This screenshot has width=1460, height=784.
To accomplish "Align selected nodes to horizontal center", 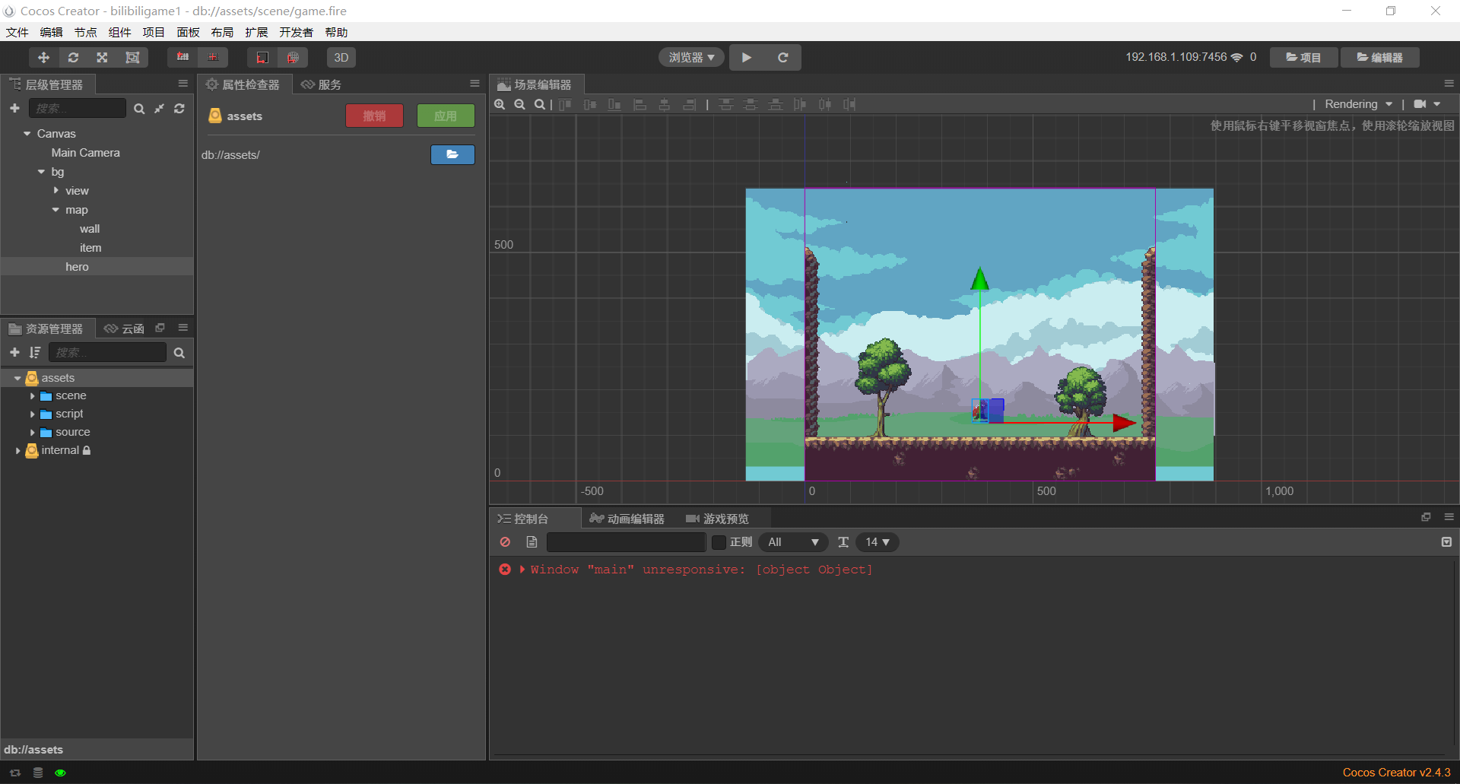I will (x=665, y=104).
